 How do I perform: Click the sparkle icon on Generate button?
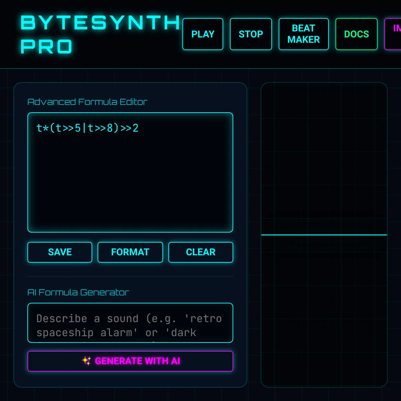pos(86,361)
